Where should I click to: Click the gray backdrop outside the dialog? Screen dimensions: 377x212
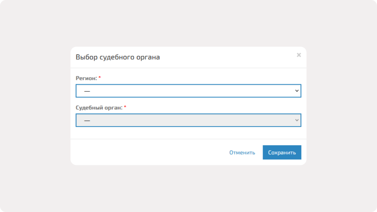point(37,110)
